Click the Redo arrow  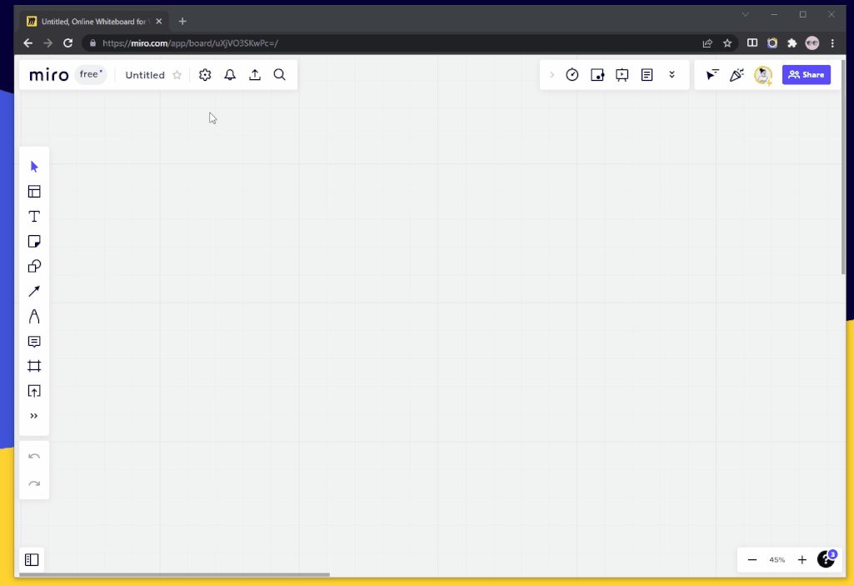point(34,483)
